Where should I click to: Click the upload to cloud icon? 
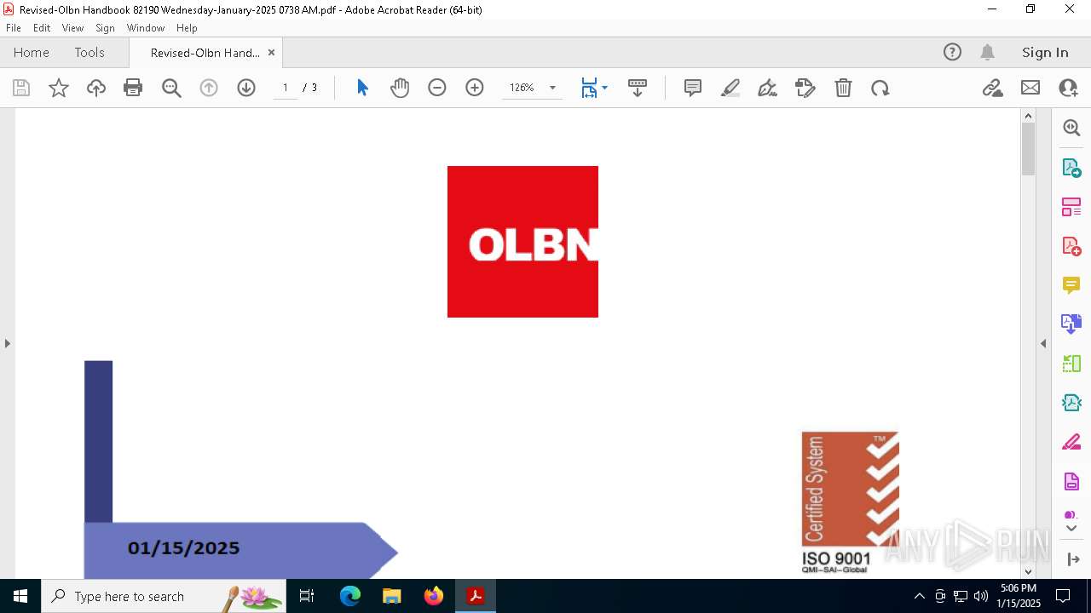(96, 88)
